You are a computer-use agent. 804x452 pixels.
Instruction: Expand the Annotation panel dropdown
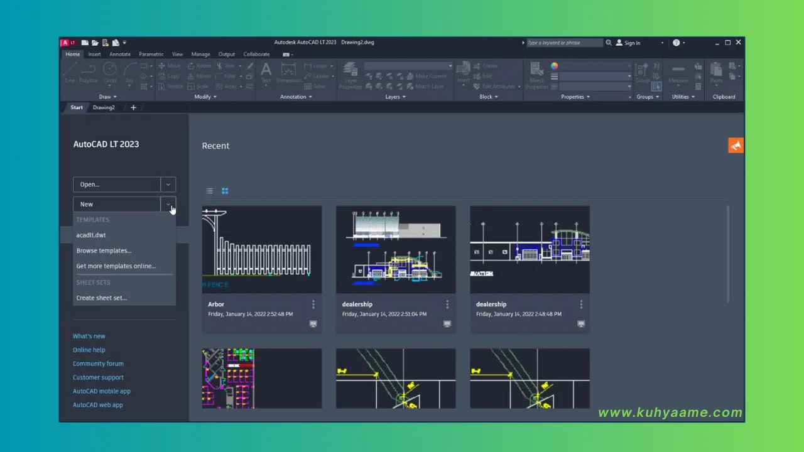point(297,97)
